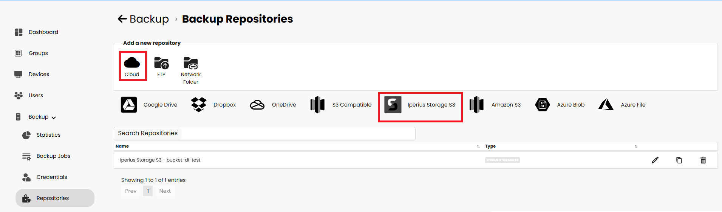Open the Dashboard menu item
Image resolution: width=722 pixels, height=212 pixels.
click(43, 32)
